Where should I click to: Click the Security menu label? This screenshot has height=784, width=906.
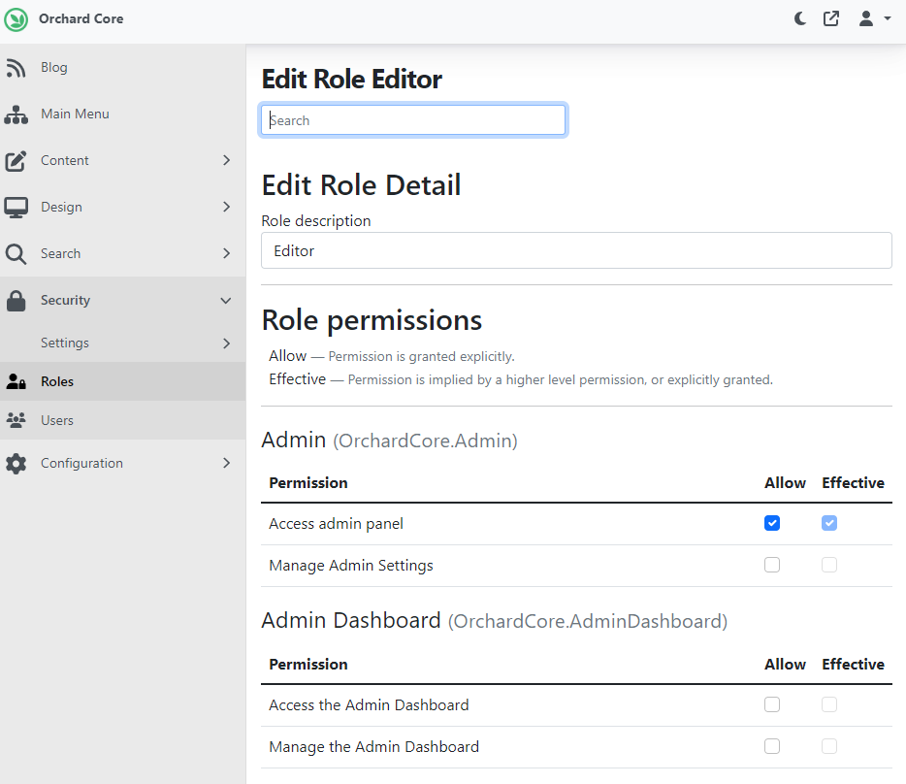[x=65, y=300]
